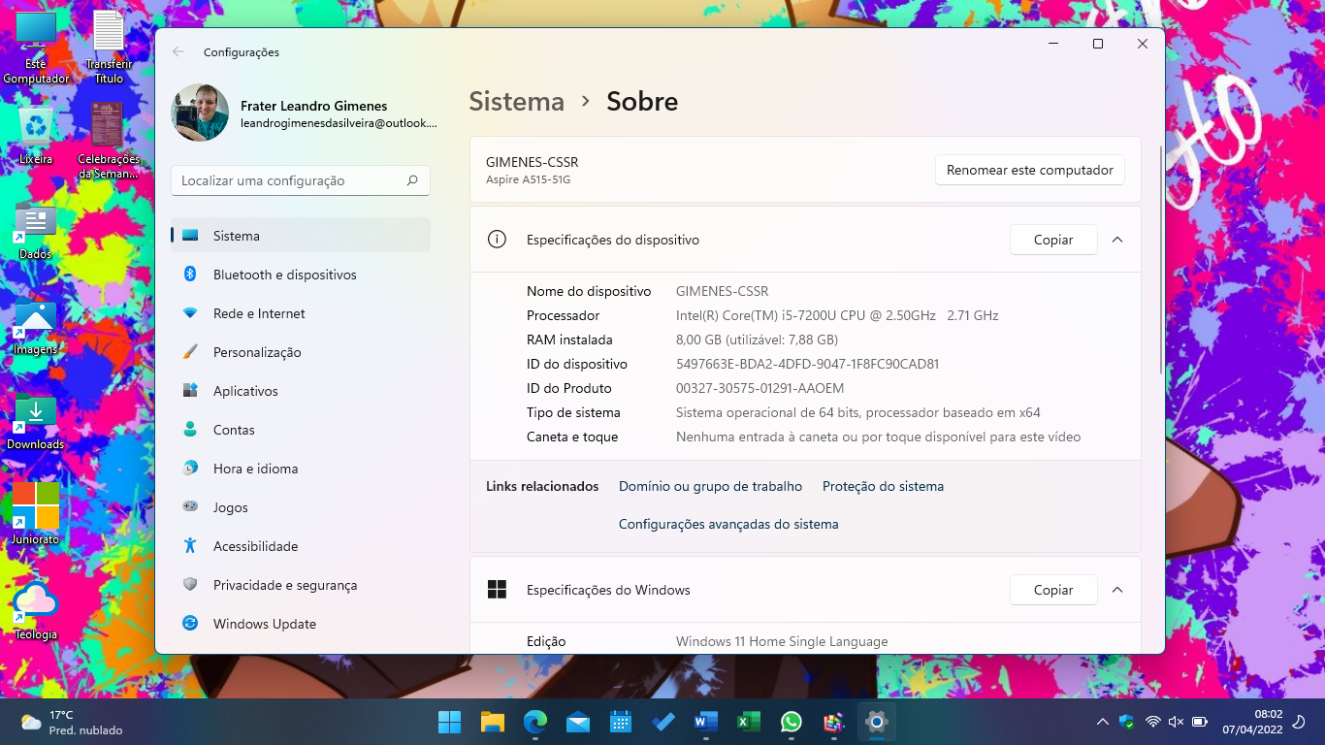1325x745 pixels.
Task: Open Este Computador desktop icon
Action: [36, 47]
